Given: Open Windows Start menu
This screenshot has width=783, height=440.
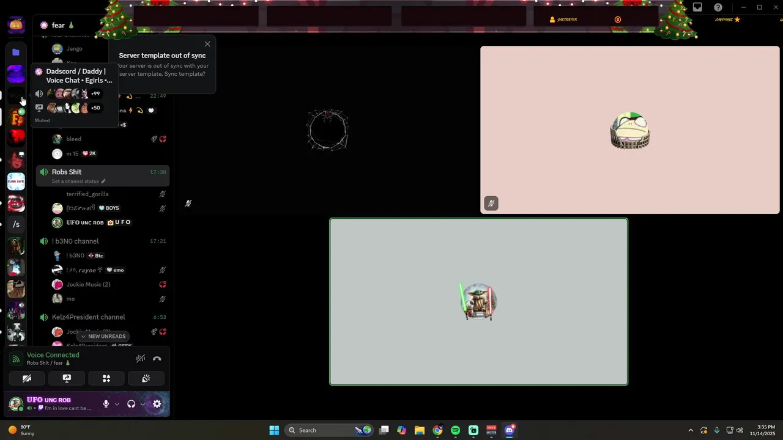Looking at the screenshot, I should 274,430.
